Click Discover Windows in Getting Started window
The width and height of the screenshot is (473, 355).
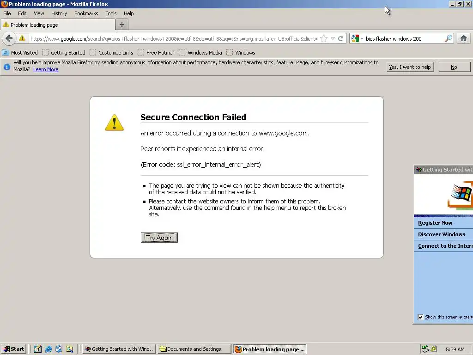pyautogui.click(x=441, y=234)
